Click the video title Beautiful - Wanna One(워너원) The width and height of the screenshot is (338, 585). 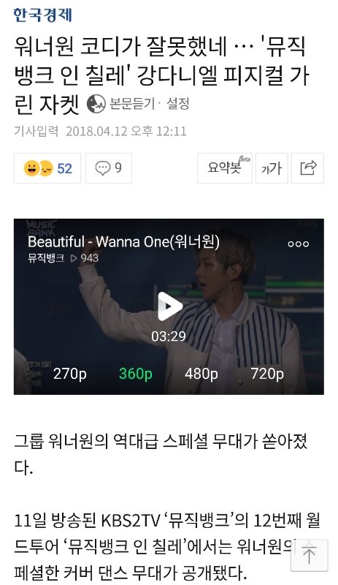[x=123, y=242]
